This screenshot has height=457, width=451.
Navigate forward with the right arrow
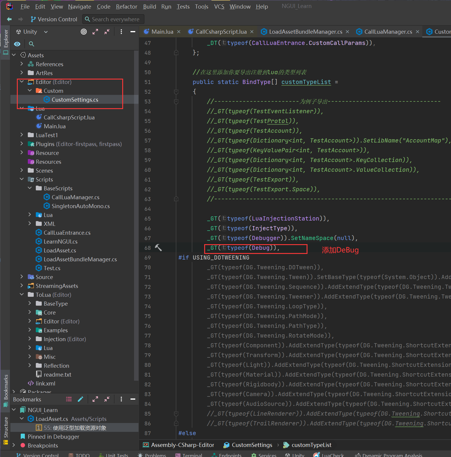[x=20, y=19]
